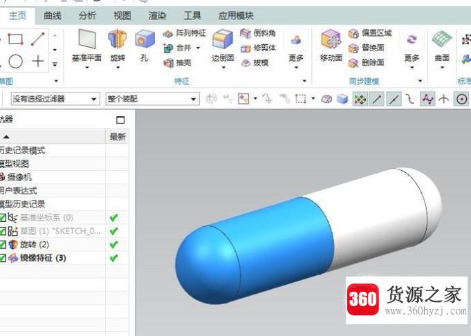Image resolution: width=471 pixels, height=336 pixels.
Task: Expand the dropdown arrow below 基准平面
Action: [87, 68]
